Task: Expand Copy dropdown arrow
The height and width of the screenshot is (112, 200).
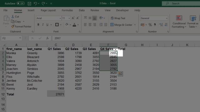Action: (24, 21)
